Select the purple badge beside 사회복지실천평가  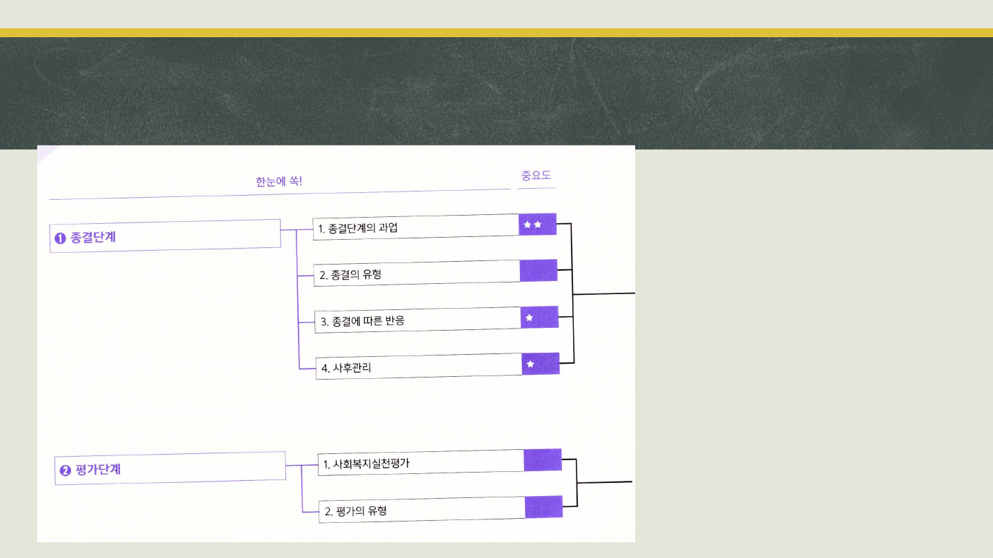(542, 460)
